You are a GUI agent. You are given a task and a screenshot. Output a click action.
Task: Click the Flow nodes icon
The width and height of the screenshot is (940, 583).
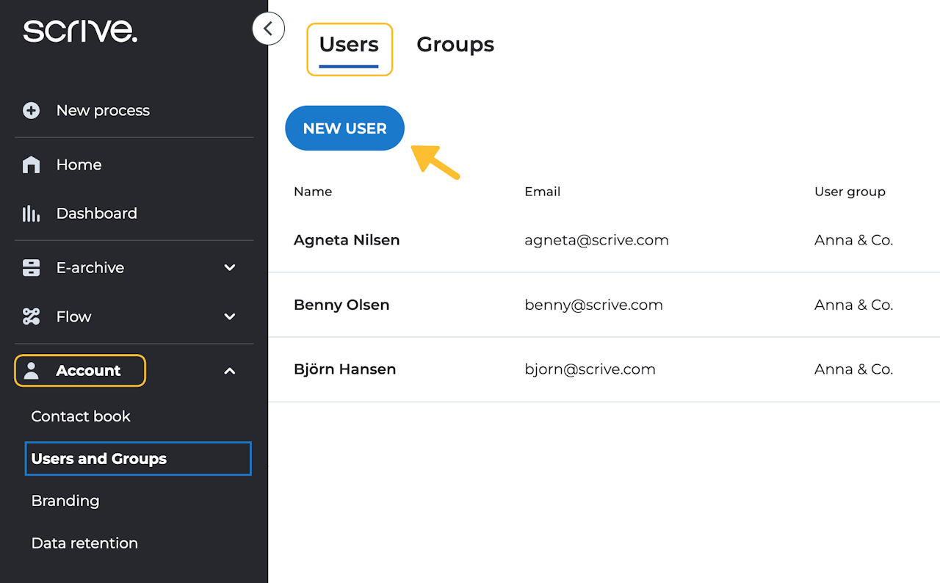pos(31,316)
